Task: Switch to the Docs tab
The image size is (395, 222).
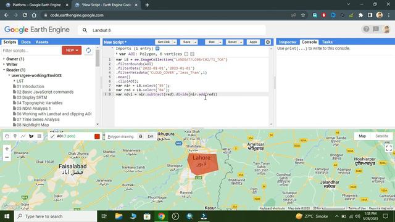Action: coord(26,42)
